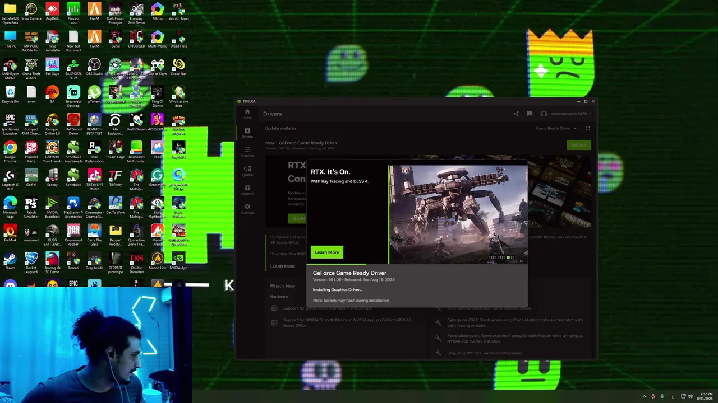Select the Grammarly desktop icon
The image size is (718, 403).
(x=158, y=178)
